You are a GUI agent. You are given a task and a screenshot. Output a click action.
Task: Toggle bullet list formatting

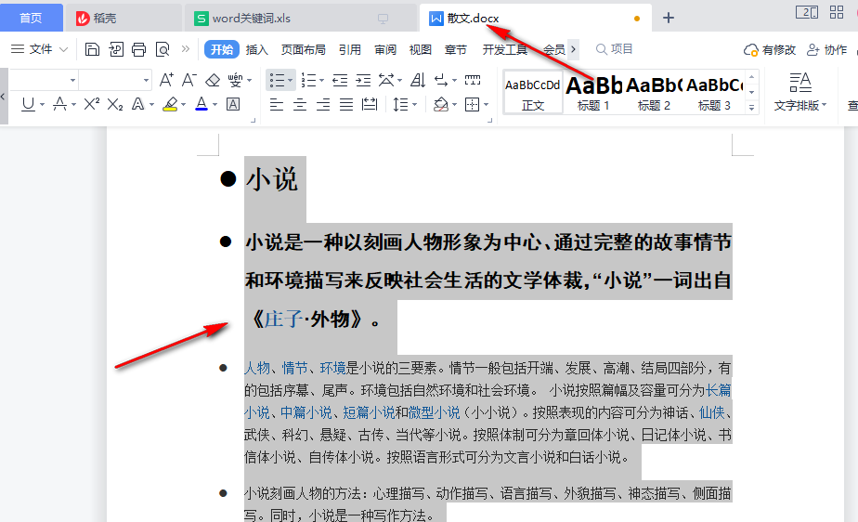(x=277, y=81)
